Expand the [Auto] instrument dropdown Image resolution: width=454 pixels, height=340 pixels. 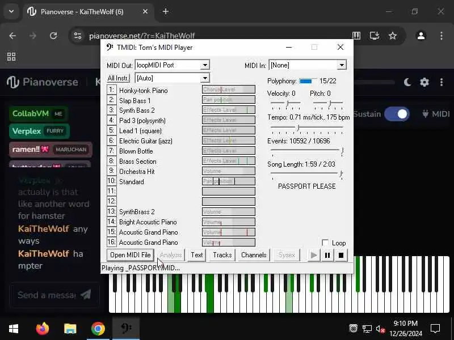[205, 78]
